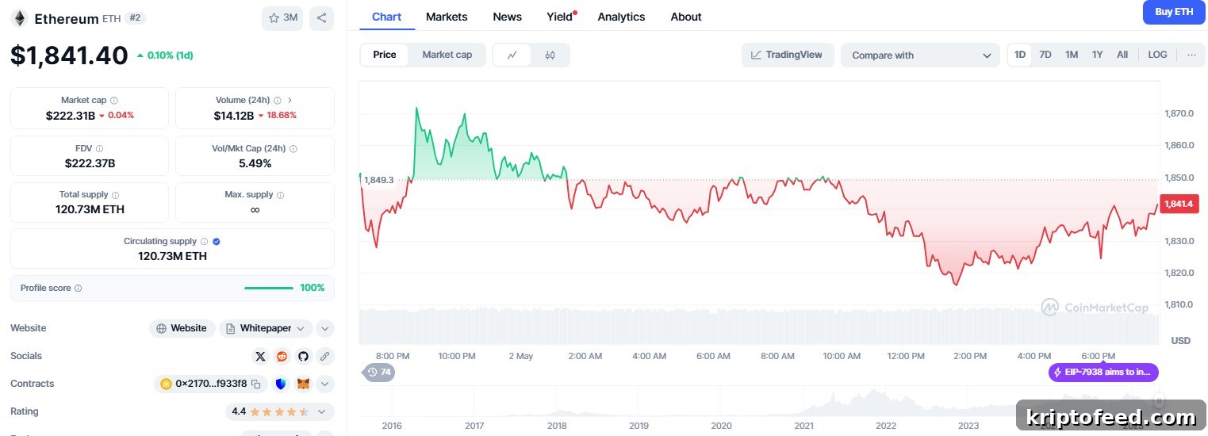Open the Compare with dropdown
Image resolution: width=1208 pixels, height=436 pixels.
pyautogui.click(x=920, y=55)
